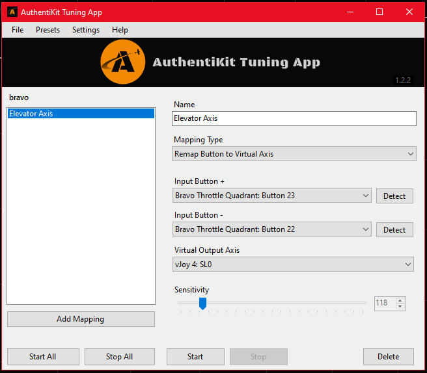Open the Presets menu
The height and width of the screenshot is (373, 427).
click(x=48, y=30)
